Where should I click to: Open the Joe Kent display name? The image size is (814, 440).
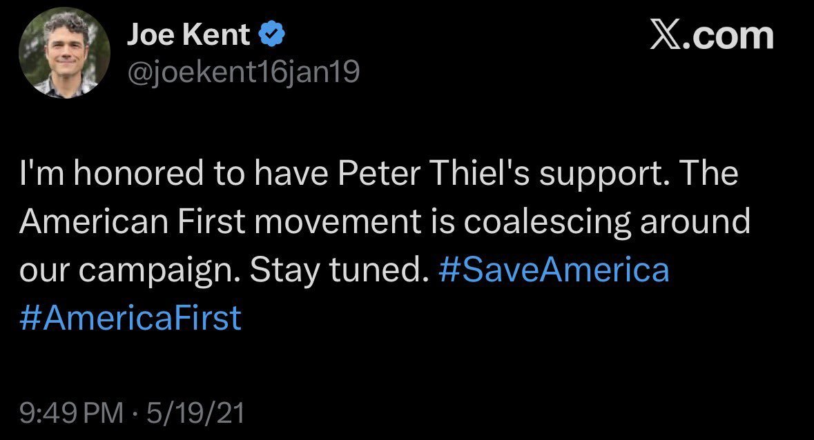pos(188,36)
